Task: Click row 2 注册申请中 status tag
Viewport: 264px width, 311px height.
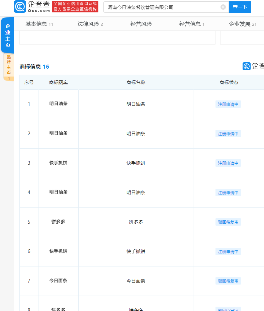Action: (228, 134)
